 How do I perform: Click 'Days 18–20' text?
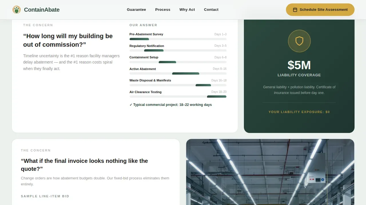pos(219,92)
